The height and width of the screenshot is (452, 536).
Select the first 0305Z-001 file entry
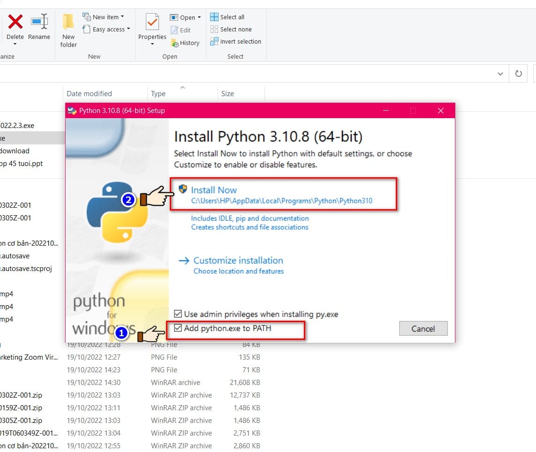pyautogui.click(x=15, y=218)
